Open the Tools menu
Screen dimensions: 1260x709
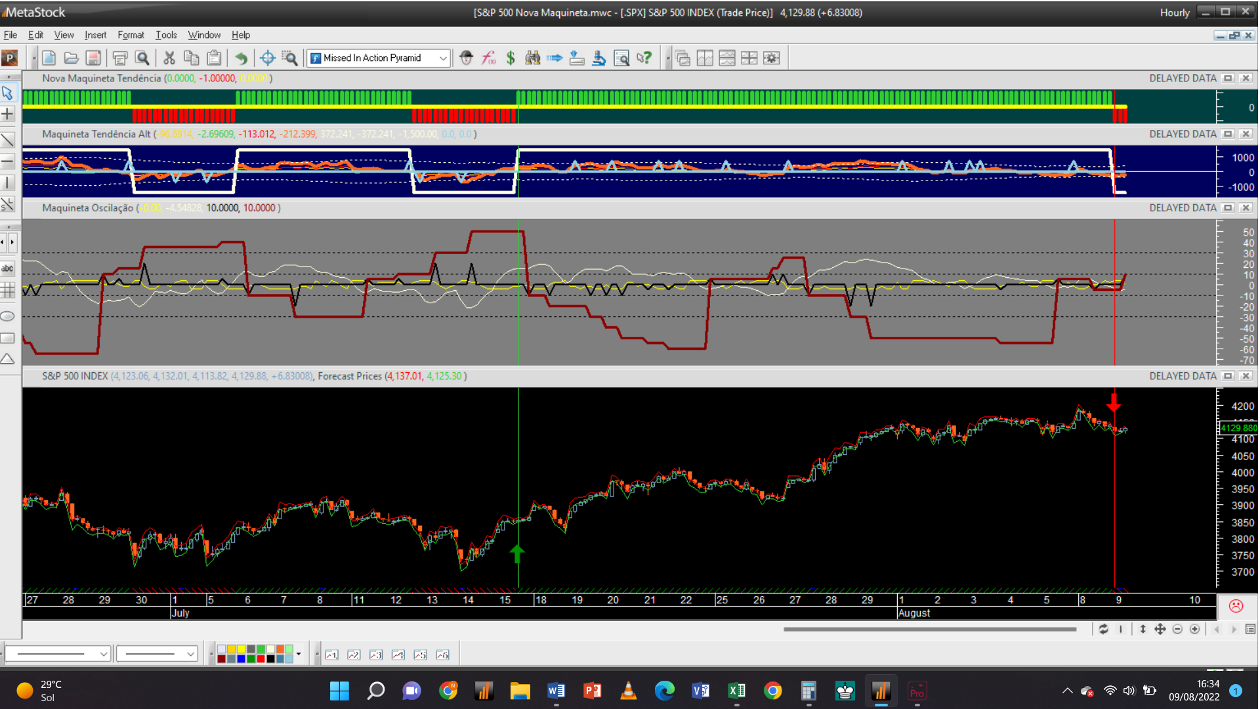166,35
